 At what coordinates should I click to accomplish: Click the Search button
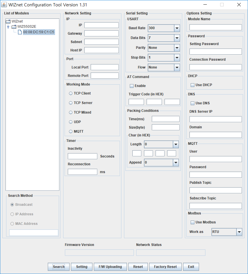(x=59, y=267)
